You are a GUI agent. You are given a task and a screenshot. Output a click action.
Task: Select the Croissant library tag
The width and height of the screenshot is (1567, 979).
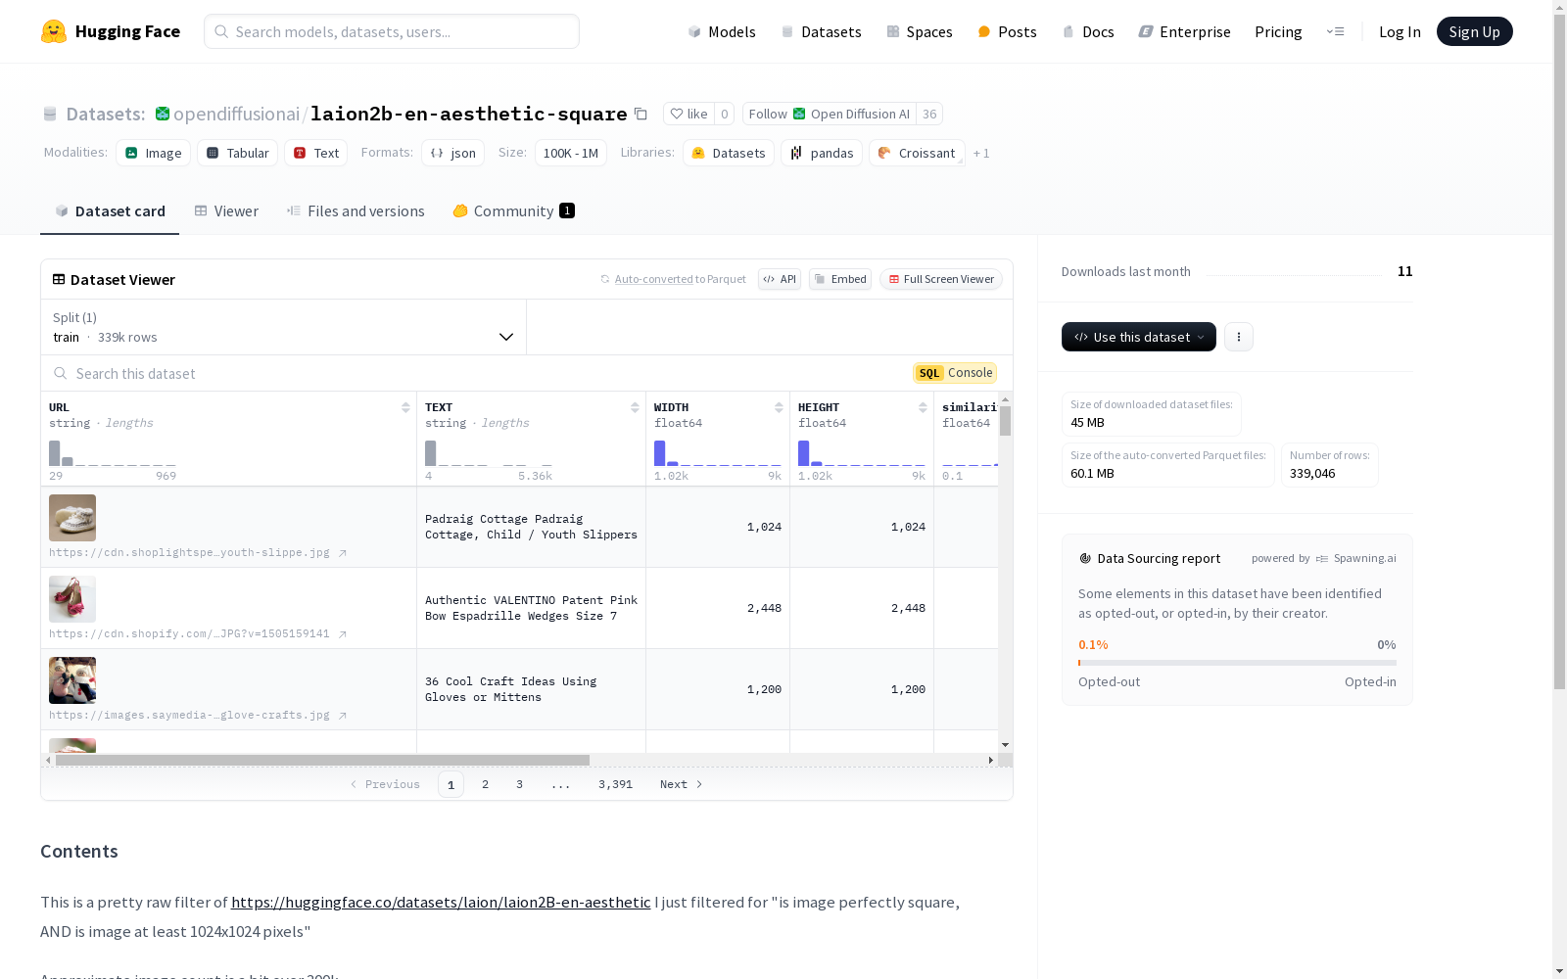(917, 153)
